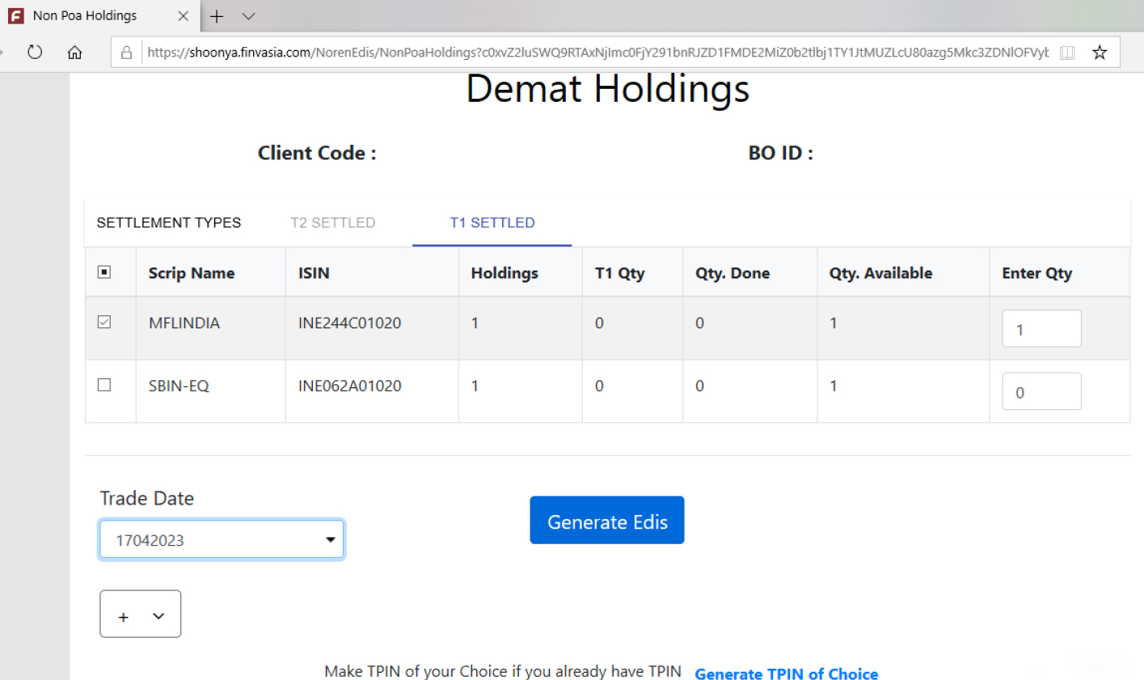Click the Scrip Name column header
This screenshot has height=680, width=1144.
(x=192, y=273)
